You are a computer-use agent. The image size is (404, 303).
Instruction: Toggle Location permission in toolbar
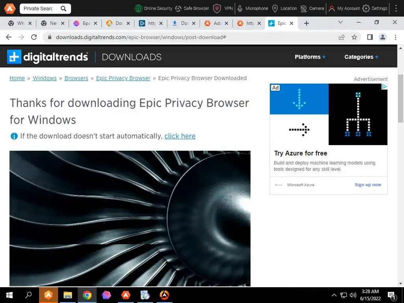click(284, 9)
